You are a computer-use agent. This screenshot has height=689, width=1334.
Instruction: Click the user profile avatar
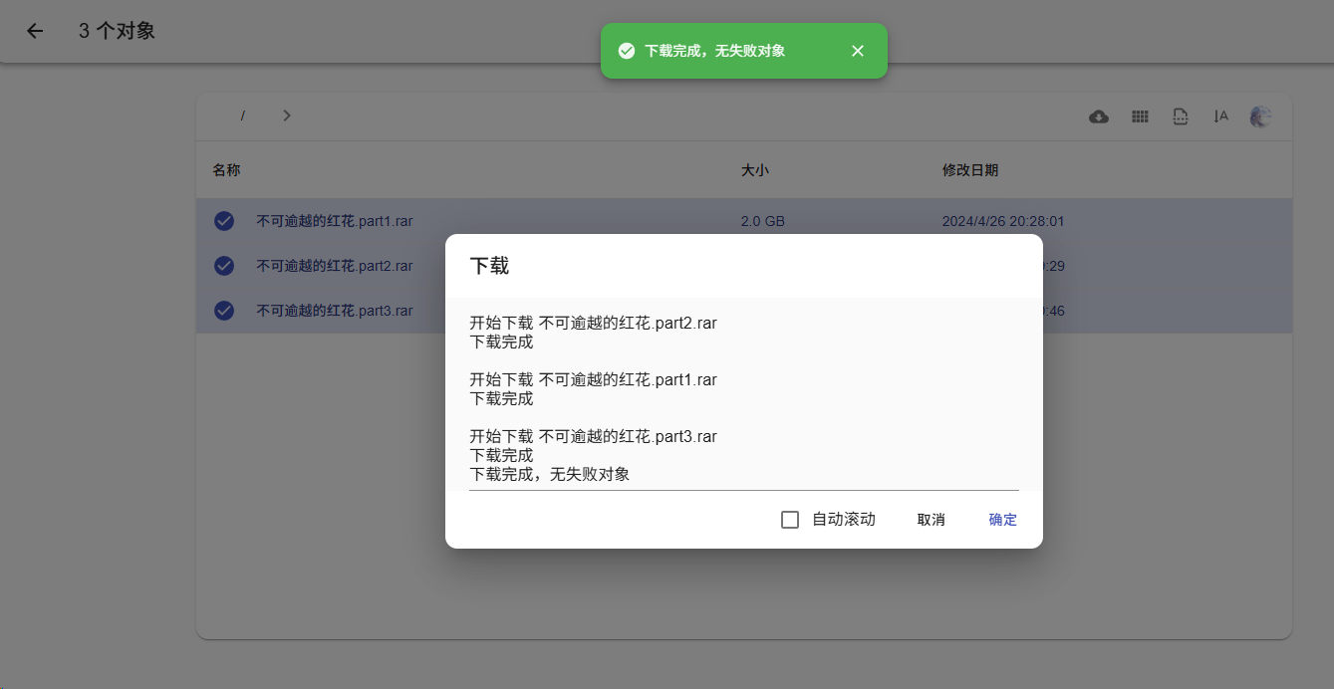[x=1259, y=116]
